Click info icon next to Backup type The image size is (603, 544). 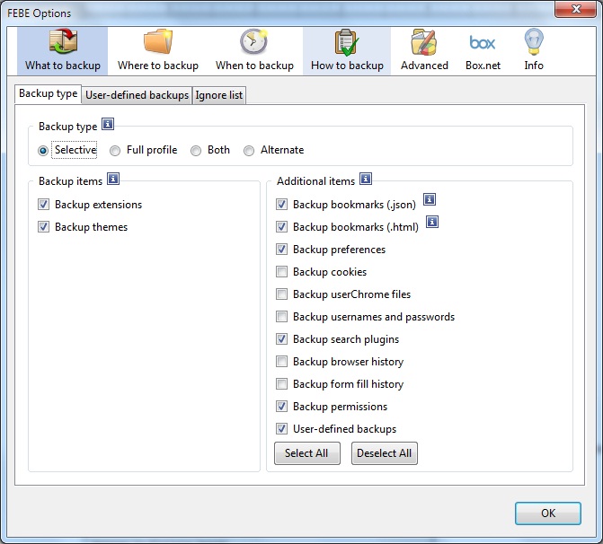(108, 124)
